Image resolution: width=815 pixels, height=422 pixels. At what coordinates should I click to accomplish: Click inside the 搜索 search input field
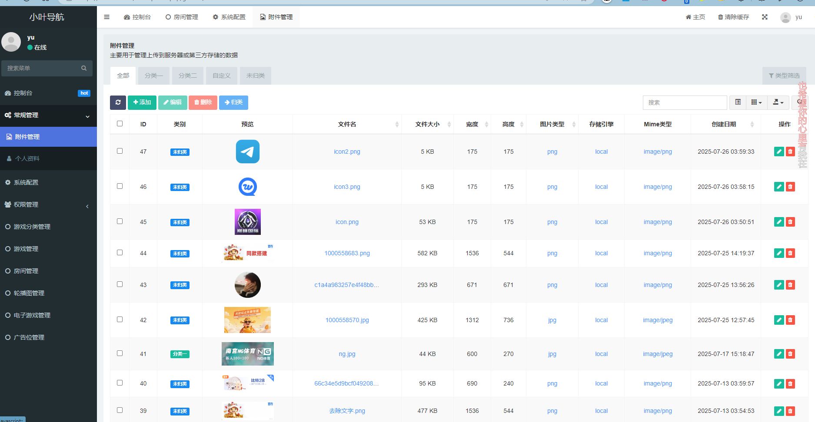685,102
